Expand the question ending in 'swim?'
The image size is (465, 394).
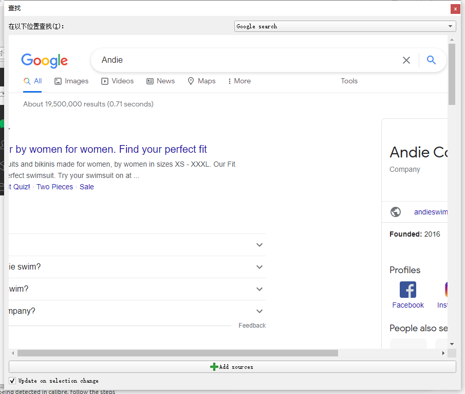point(259,267)
